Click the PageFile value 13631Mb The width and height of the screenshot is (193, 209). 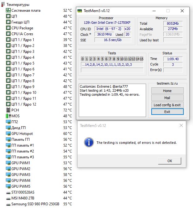173,34
